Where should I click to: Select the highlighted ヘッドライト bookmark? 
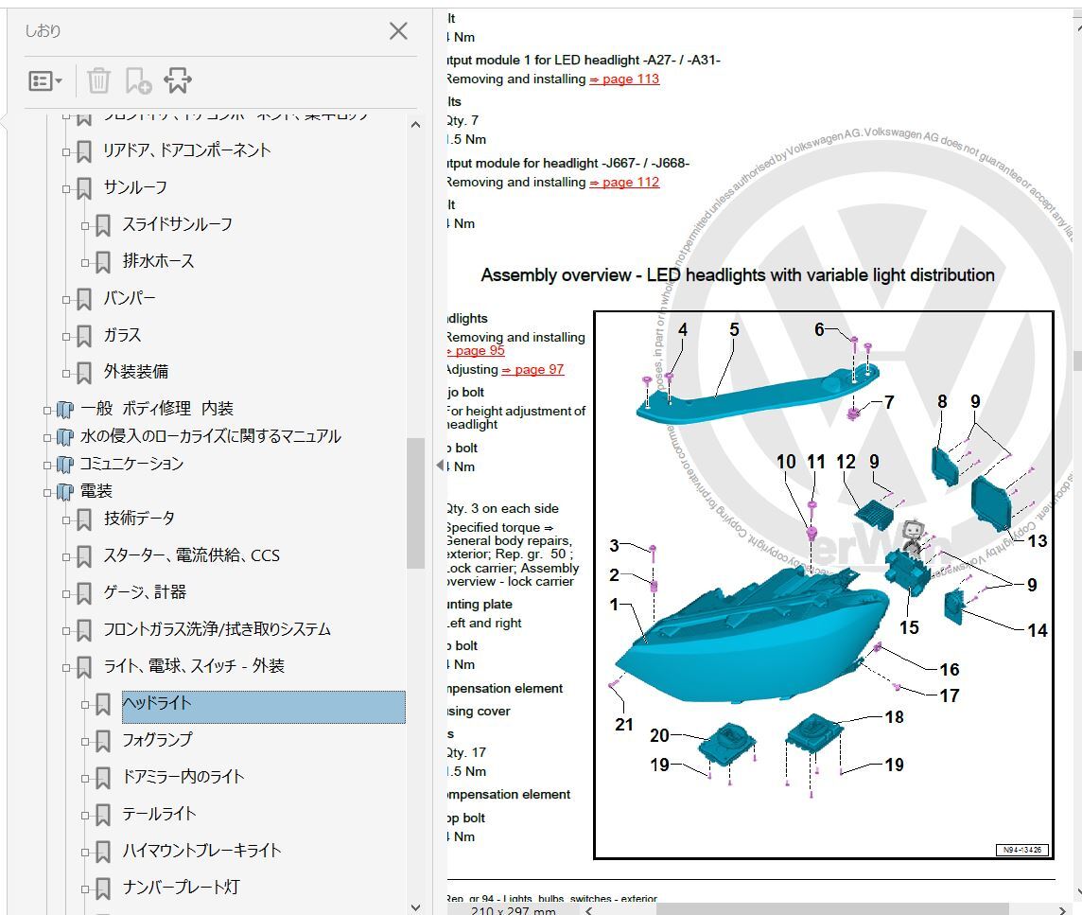click(x=264, y=707)
